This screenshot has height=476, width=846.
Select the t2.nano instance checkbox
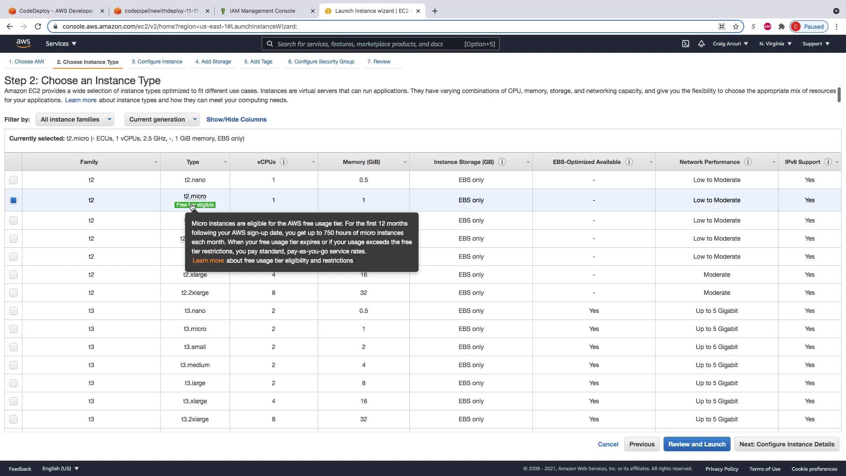[13, 180]
